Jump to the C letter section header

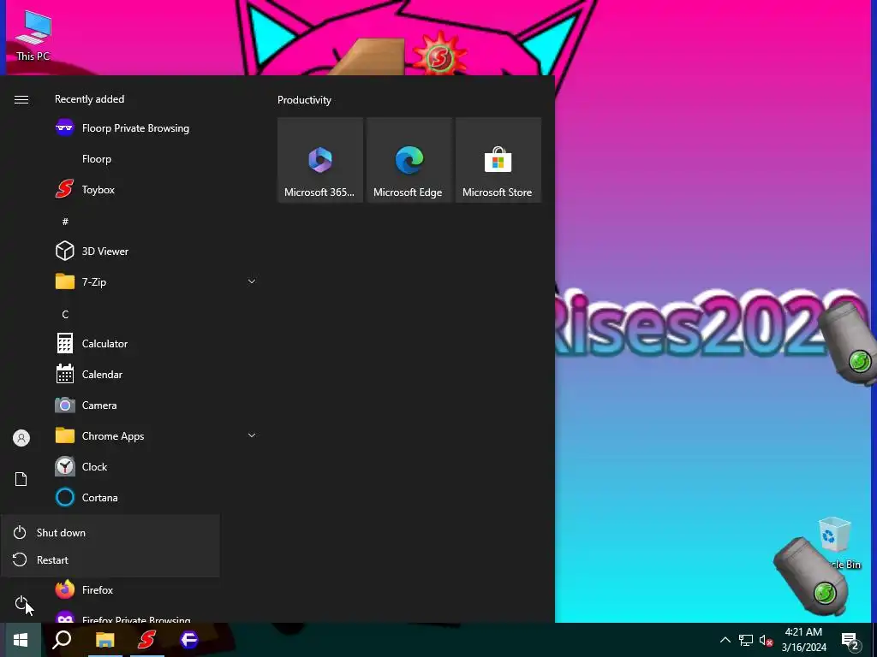click(x=65, y=315)
